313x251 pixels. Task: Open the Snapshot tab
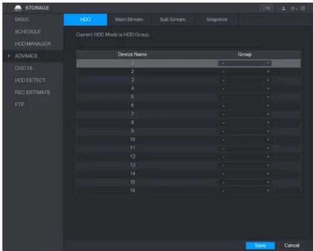pyautogui.click(x=217, y=20)
